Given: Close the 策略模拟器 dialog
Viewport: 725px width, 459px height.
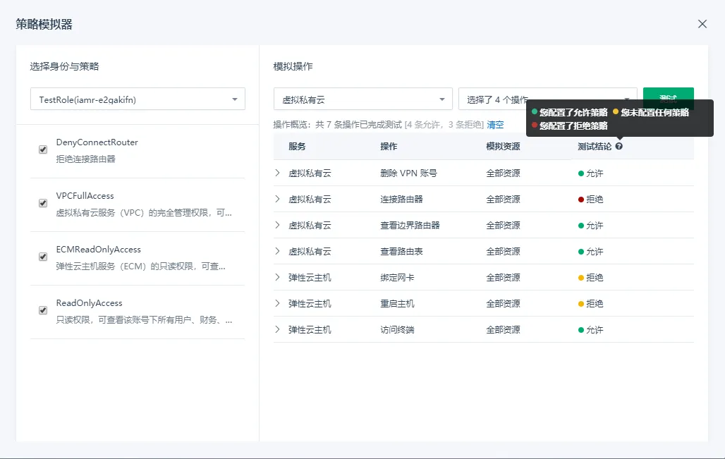Looking at the screenshot, I should pyautogui.click(x=702, y=24).
